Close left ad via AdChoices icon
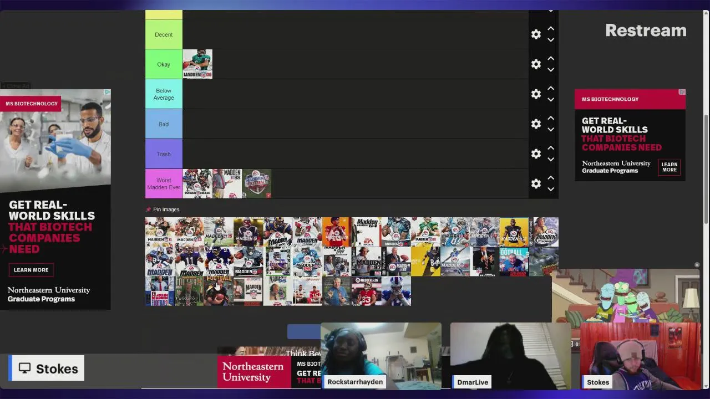 pyautogui.click(x=108, y=92)
